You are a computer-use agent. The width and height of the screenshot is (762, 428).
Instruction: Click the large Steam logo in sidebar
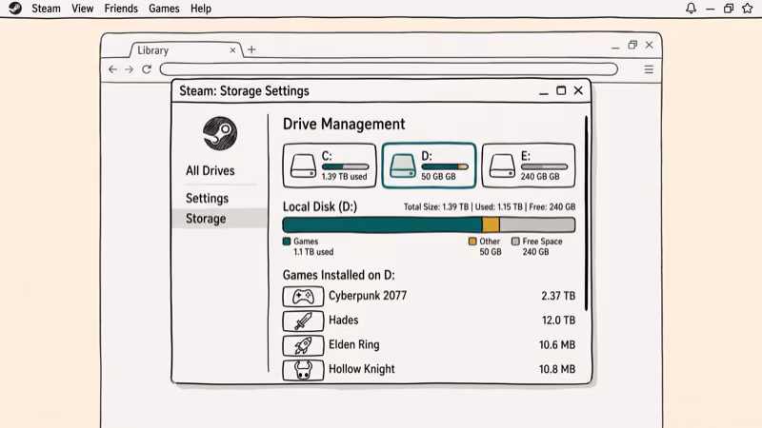point(220,133)
